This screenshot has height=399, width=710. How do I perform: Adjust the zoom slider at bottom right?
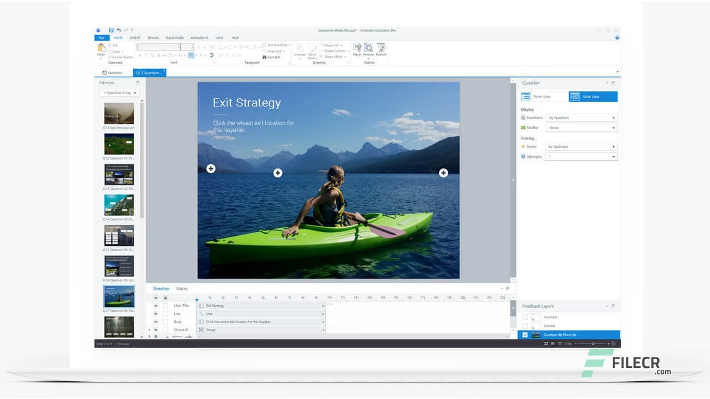(x=593, y=343)
